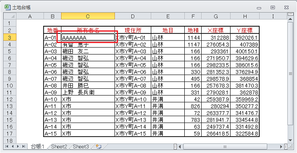This screenshot has height=153, width=297.
Task: Click vertical scrollbar down arrow
Action: [290, 140]
